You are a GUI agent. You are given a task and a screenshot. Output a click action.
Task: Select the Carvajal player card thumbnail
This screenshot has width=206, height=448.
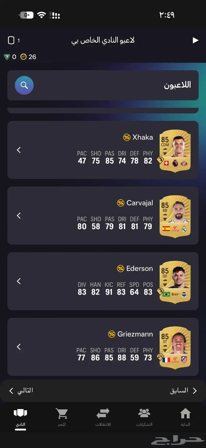tap(175, 216)
